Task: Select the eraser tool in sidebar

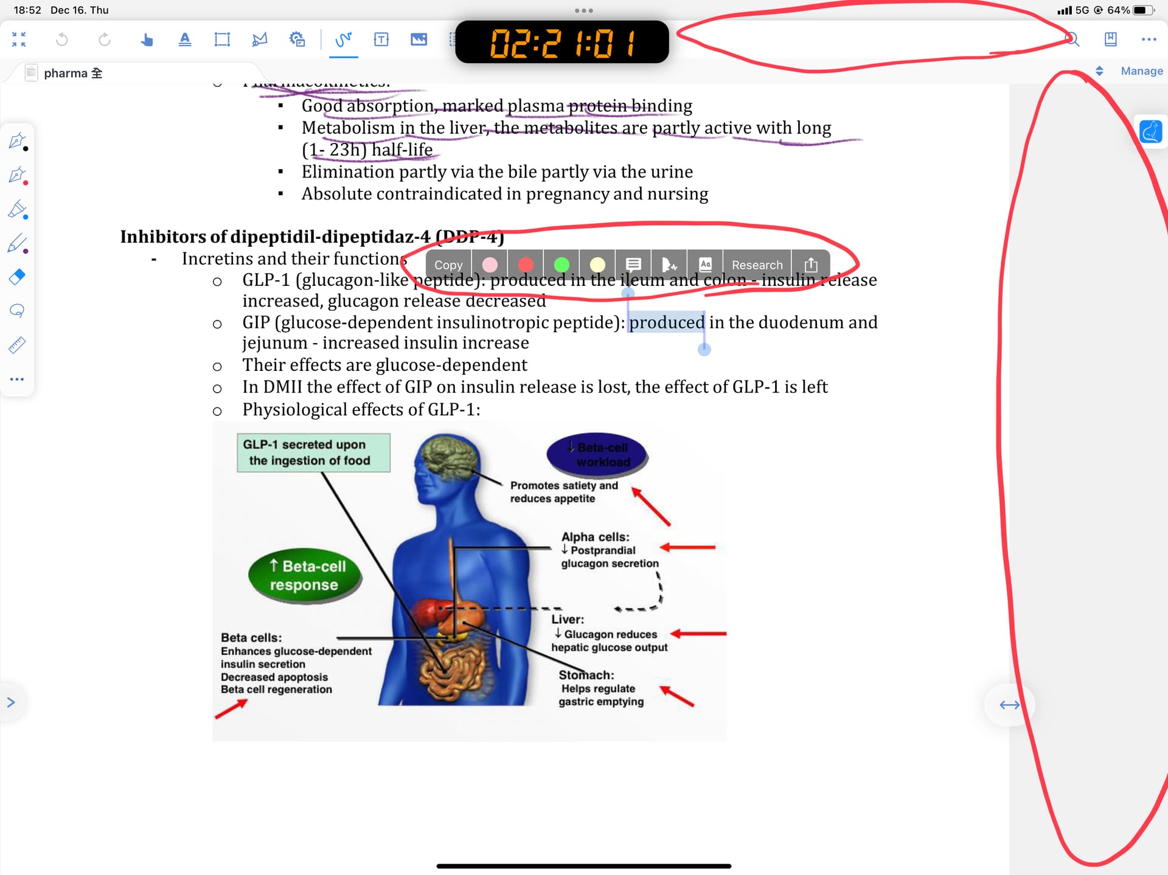Action: pos(17,277)
